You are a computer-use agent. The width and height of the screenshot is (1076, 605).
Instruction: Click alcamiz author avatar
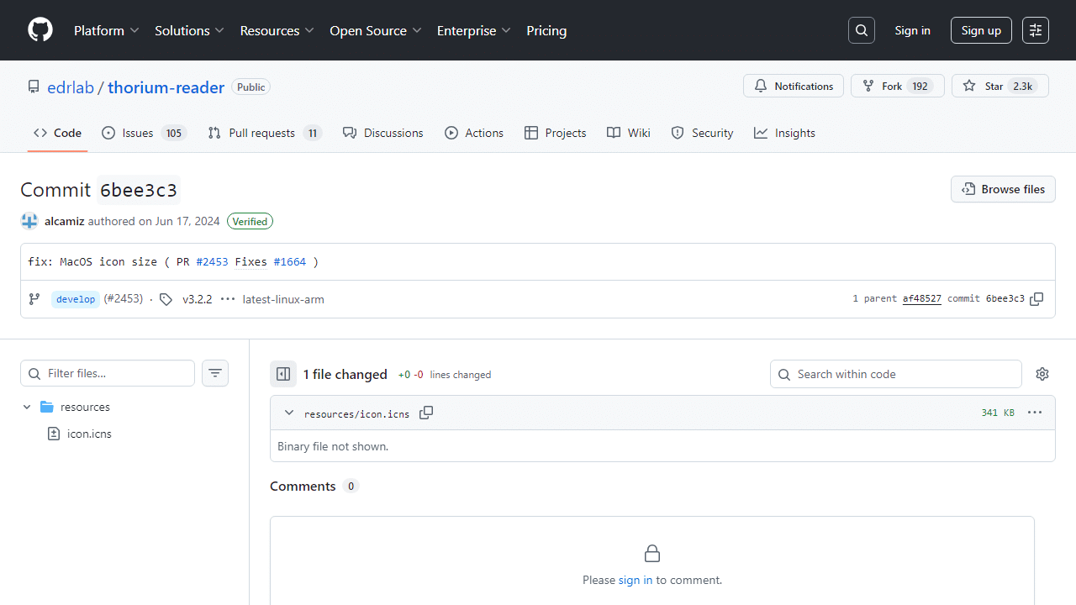pyautogui.click(x=29, y=221)
